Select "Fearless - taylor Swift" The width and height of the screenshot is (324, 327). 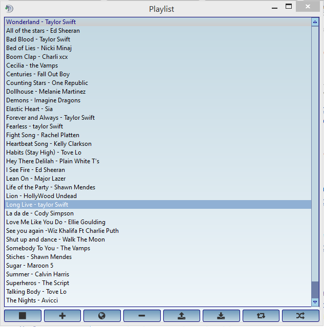(158, 126)
